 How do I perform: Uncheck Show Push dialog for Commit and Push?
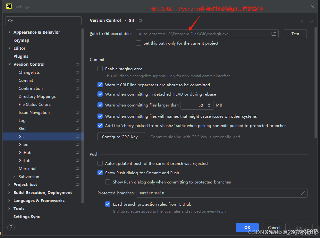tap(100, 173)
